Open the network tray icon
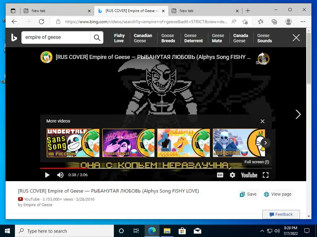This screenshot has width=317, height=237. 270,231
